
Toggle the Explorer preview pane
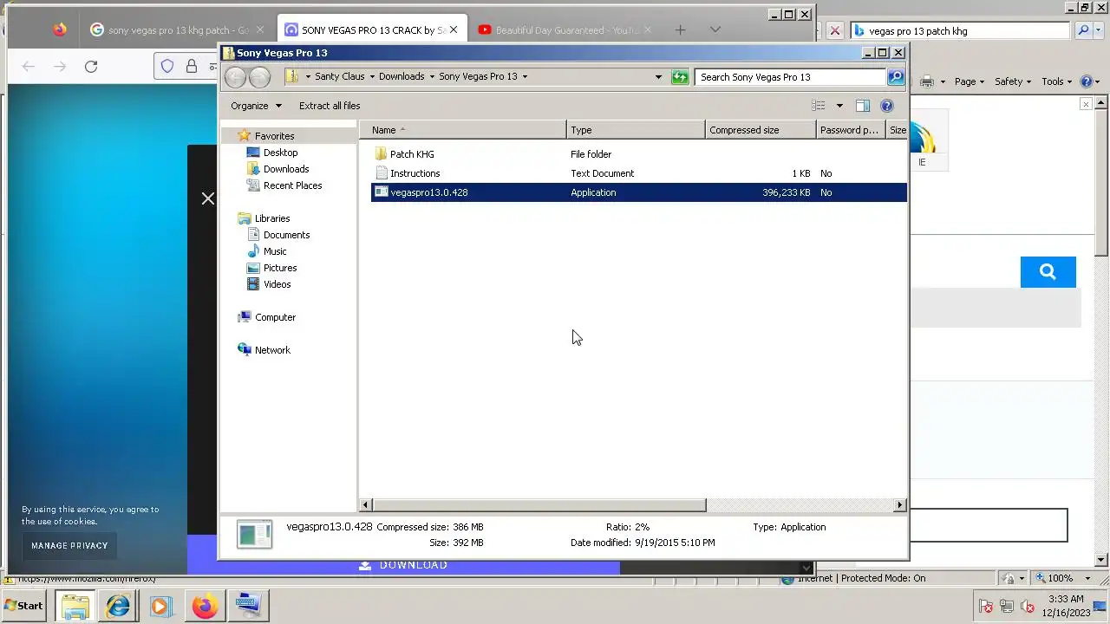pos(862,106)
